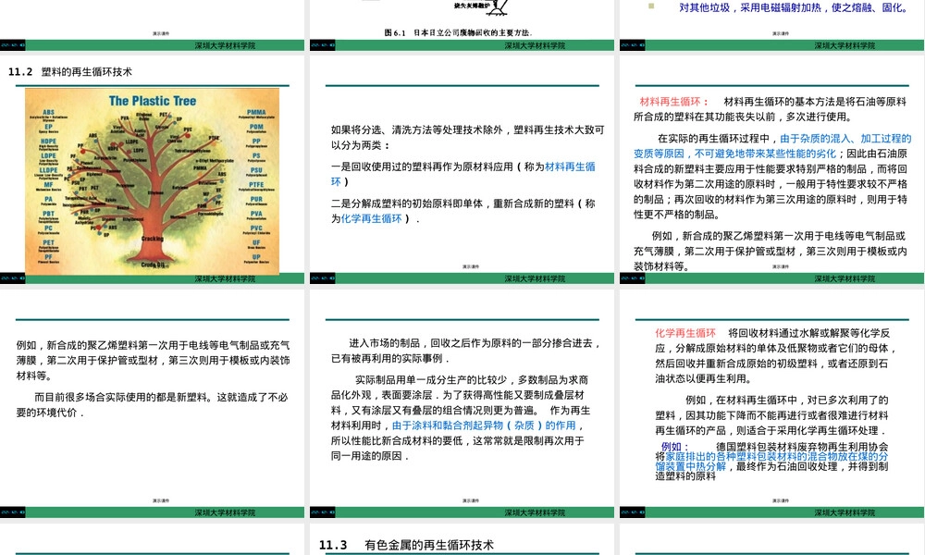Select the line "同一用途的原因．"
This screenshot has width=925, height=555.
369,456
